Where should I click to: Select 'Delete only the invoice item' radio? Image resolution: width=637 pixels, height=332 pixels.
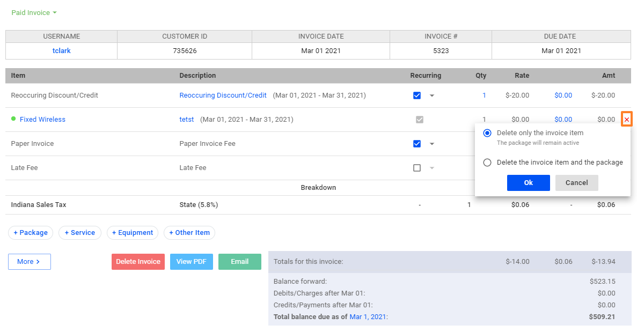tap(487, 133)
